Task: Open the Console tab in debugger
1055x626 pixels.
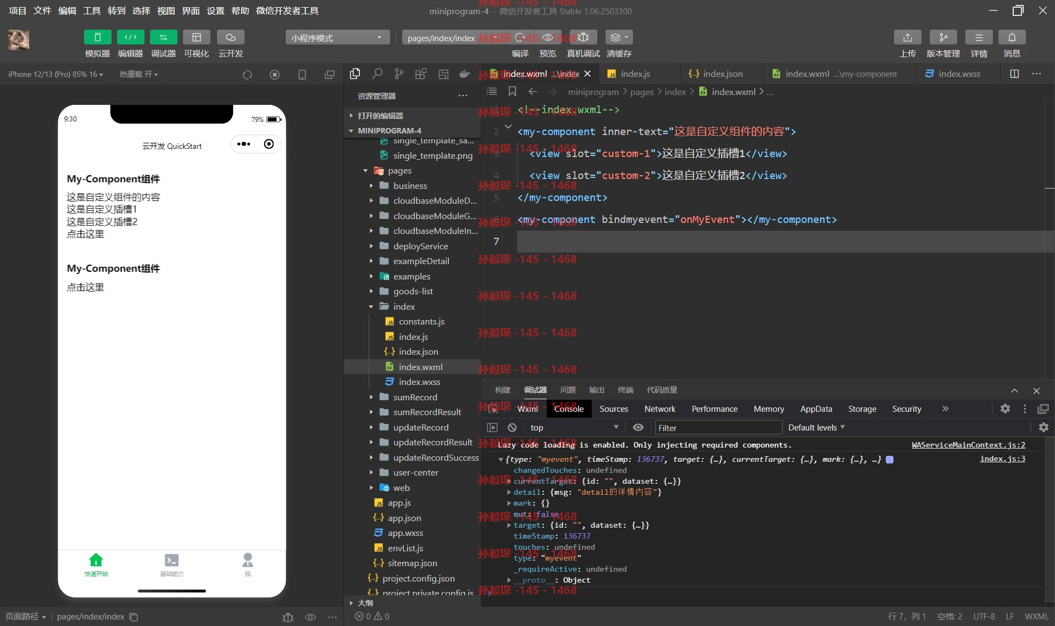Action: coord(569,409)
